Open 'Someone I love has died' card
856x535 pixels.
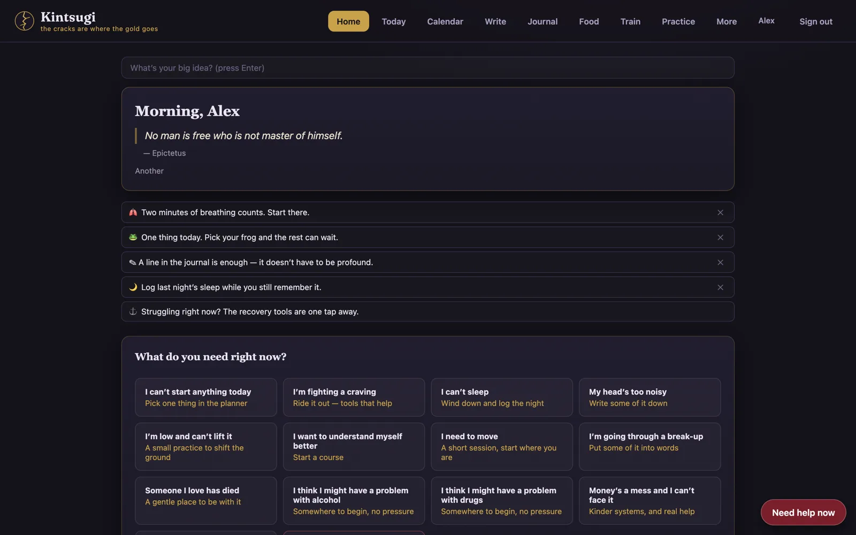[x=206, y=501]
